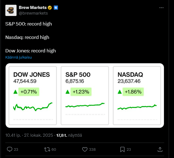Click the share upload icon

pos(160,149)
